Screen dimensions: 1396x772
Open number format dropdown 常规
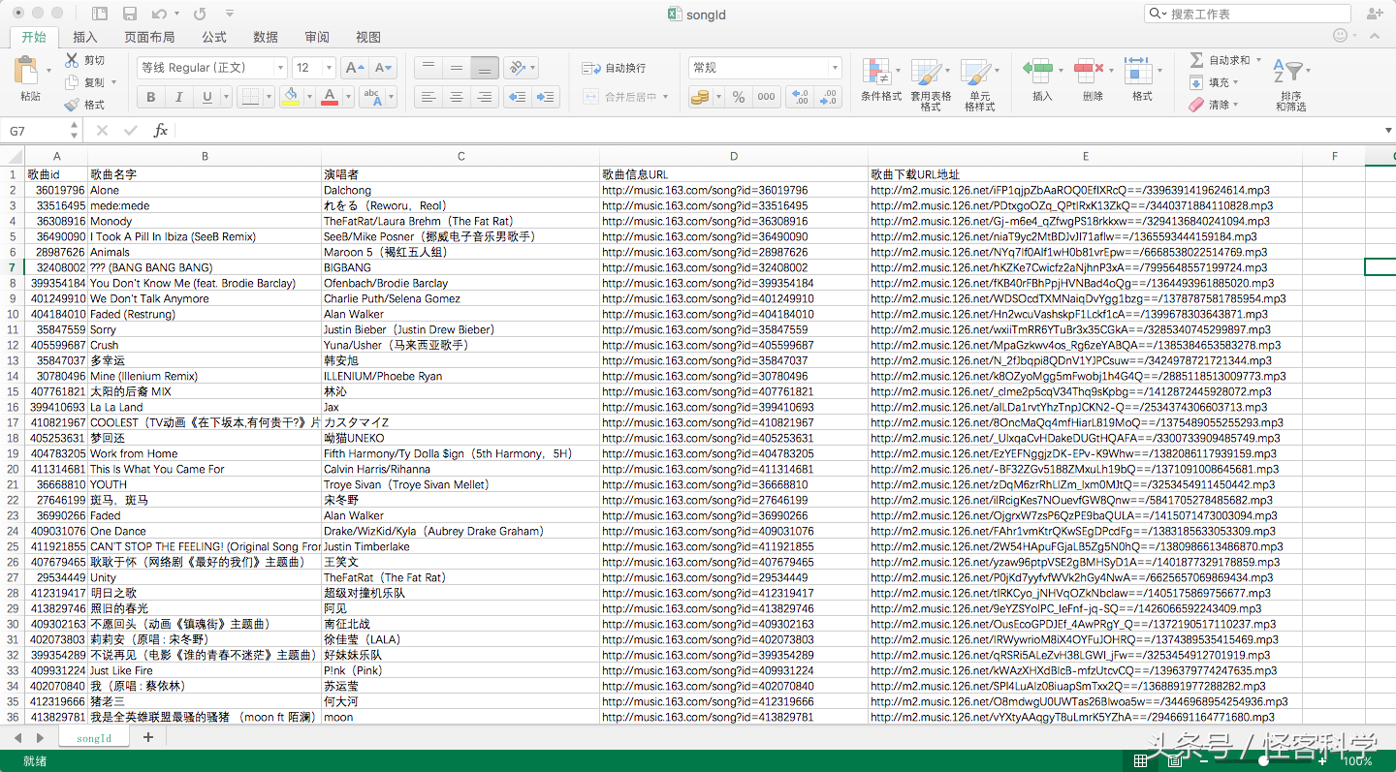coord(765,68)
